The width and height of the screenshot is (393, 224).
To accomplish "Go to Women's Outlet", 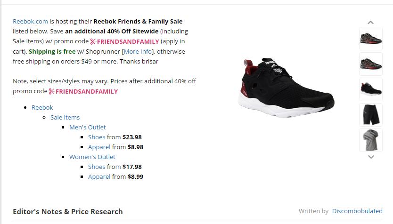I will 92,157.
